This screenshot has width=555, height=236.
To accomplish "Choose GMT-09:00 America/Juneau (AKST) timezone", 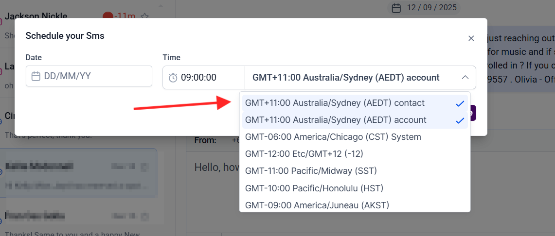I will click(355, 205).
